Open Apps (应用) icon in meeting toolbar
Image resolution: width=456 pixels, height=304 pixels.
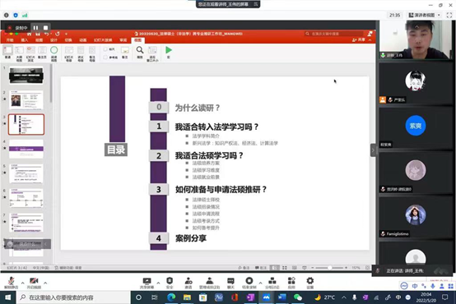[291, 283]
